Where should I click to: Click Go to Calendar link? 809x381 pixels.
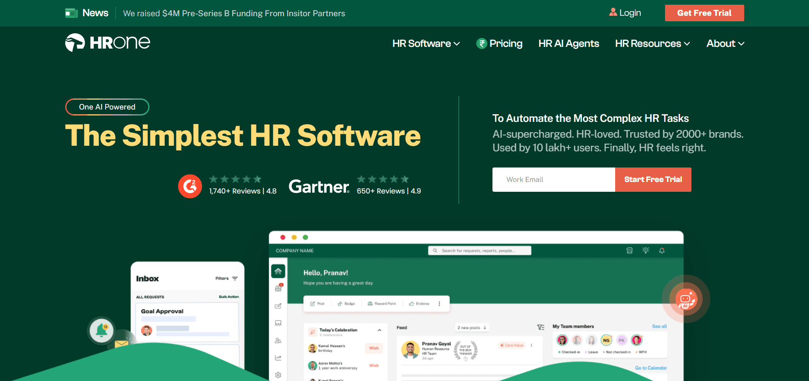(x=651, y=368)
